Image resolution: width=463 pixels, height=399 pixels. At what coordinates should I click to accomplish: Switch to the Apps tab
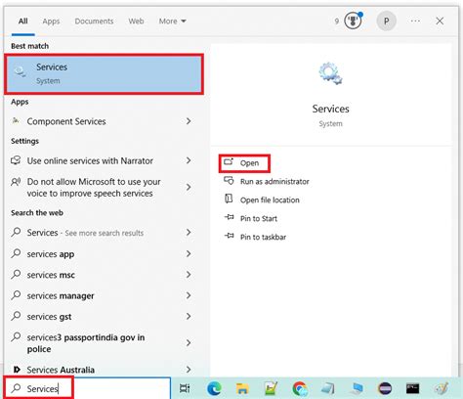click(51, 22)
